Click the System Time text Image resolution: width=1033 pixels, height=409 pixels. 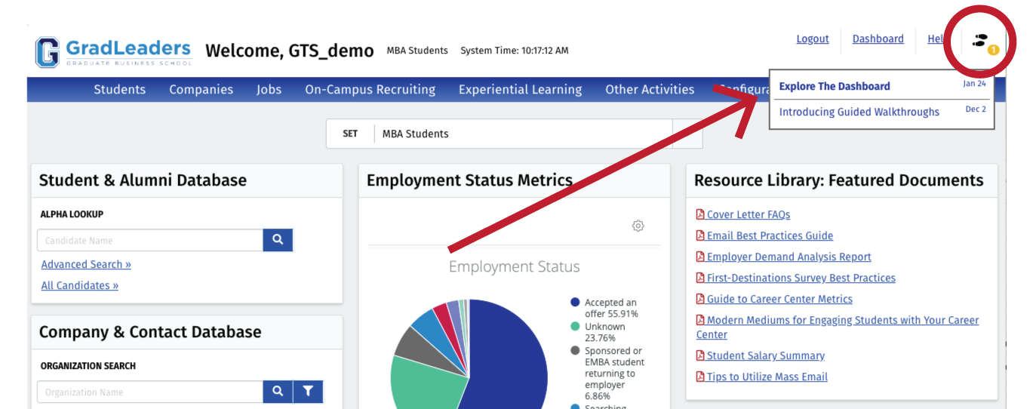pos(515,51)
